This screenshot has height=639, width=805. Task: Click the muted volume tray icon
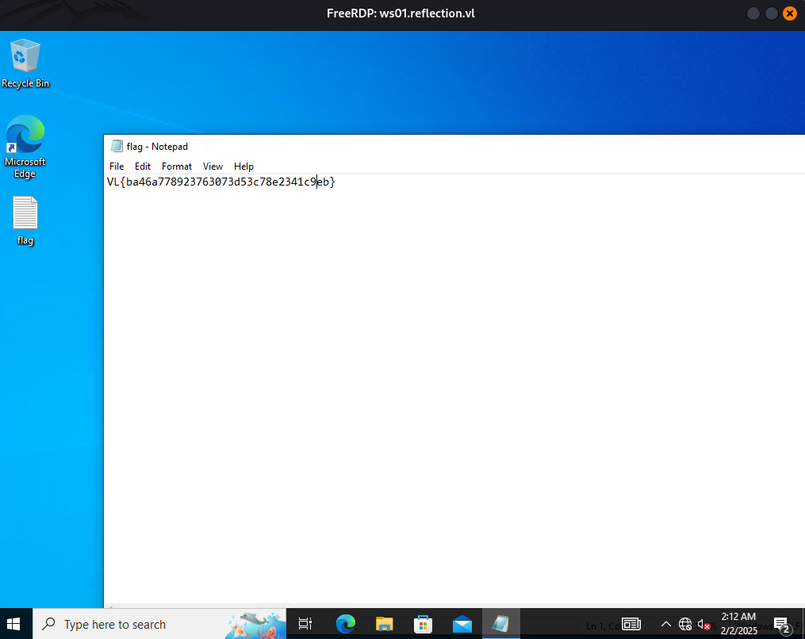[703, 624]
